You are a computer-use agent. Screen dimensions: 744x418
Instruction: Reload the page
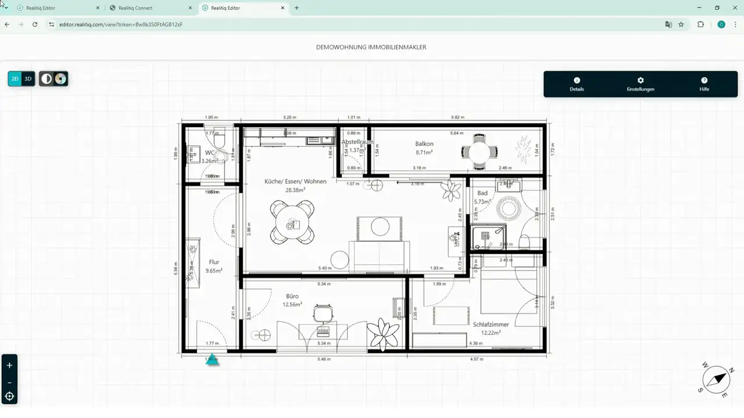35,24
